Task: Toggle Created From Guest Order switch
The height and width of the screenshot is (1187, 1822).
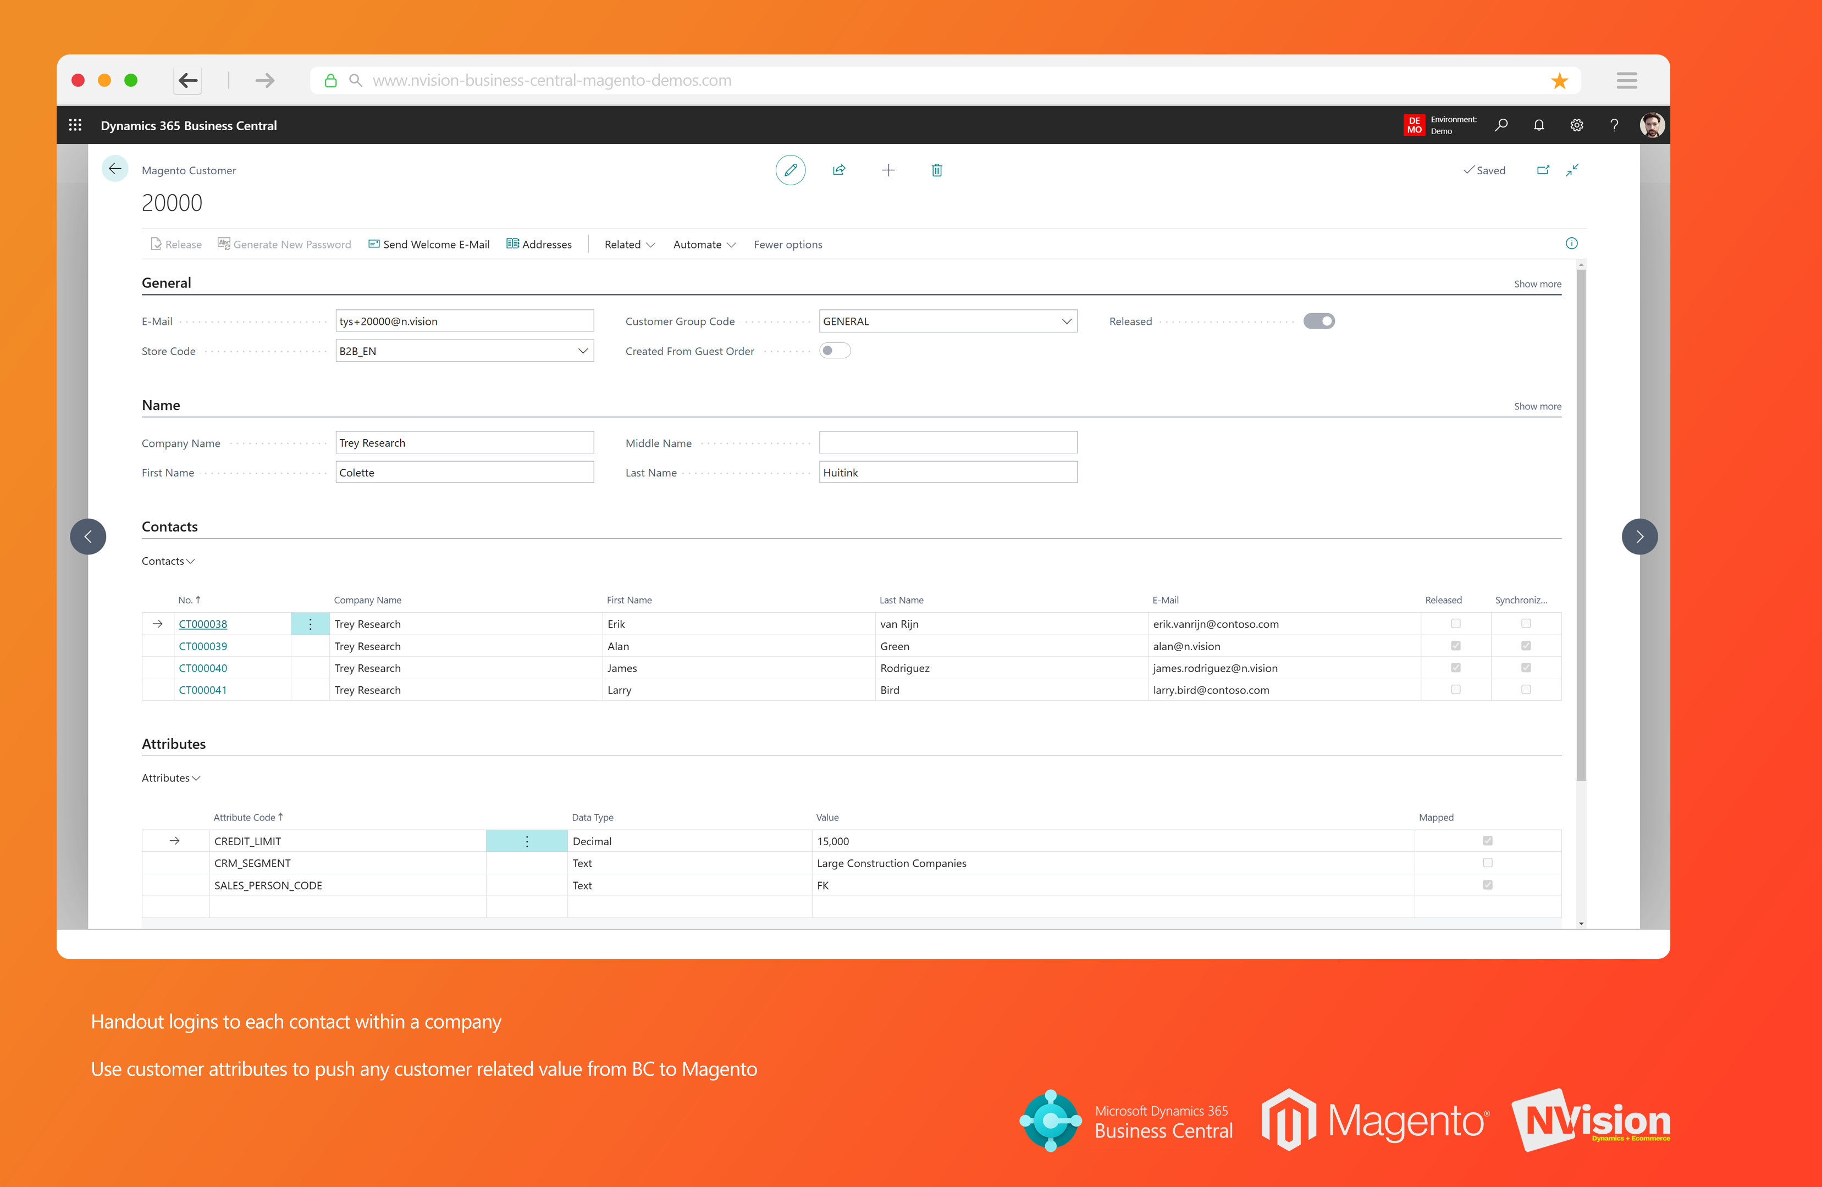Action: 835,351
